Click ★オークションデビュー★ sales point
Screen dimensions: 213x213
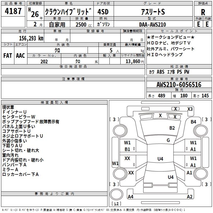[x=171, y=37]
